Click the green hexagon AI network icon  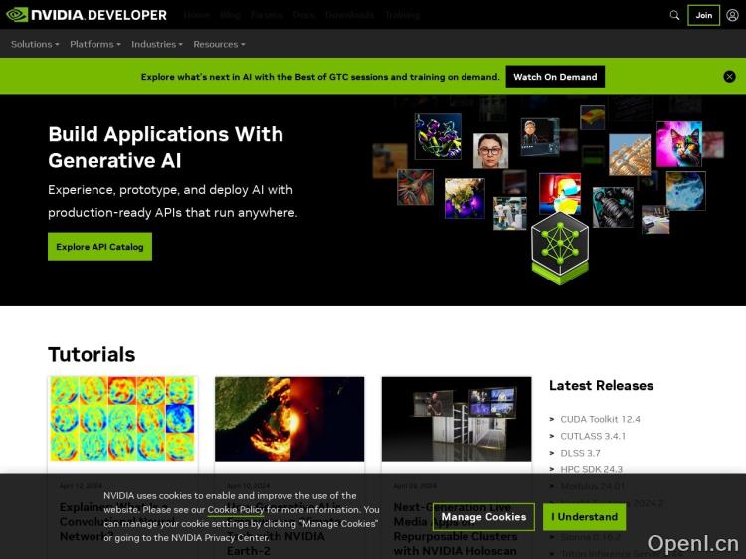coord(559,243)
